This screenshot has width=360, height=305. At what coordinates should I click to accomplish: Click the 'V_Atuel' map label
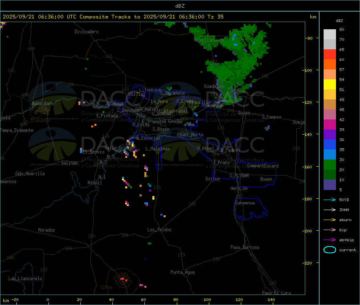pyautogui.click(x=206, y=148)
